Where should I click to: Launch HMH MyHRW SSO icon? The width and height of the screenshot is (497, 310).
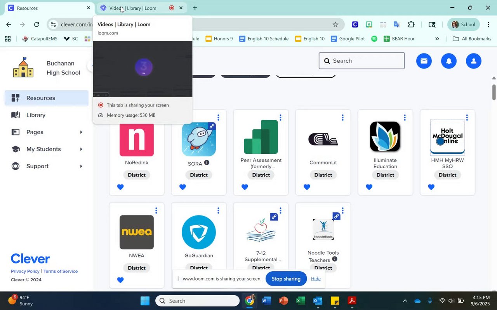pos(447,137)
